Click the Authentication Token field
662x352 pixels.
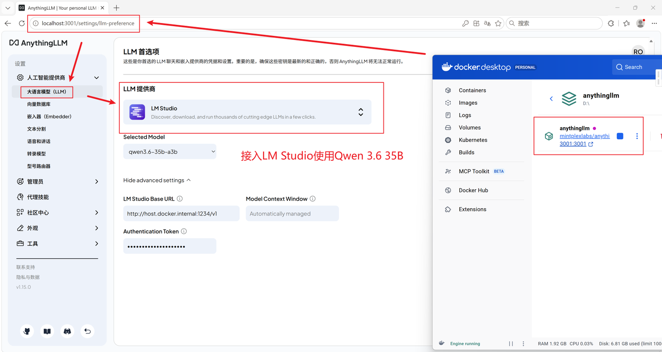point(170,246)
